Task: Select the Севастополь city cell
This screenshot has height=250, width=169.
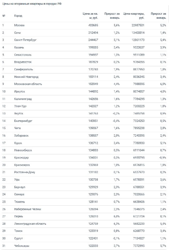Action: coord(23,55)
